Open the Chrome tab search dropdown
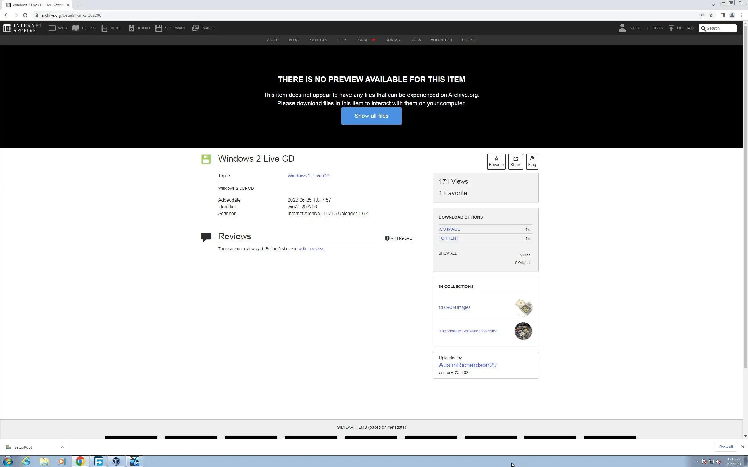This screenshot has width=748, height=467. tap(713, 5)
